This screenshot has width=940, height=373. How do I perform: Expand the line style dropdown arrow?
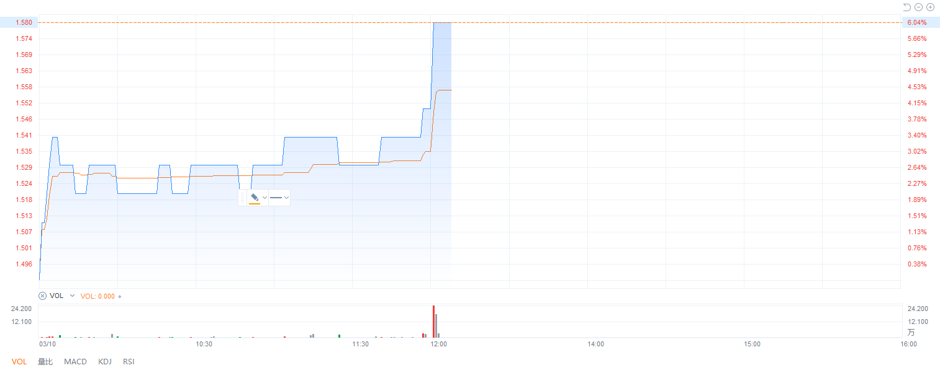pyautogui.click(x=286, y=198)
